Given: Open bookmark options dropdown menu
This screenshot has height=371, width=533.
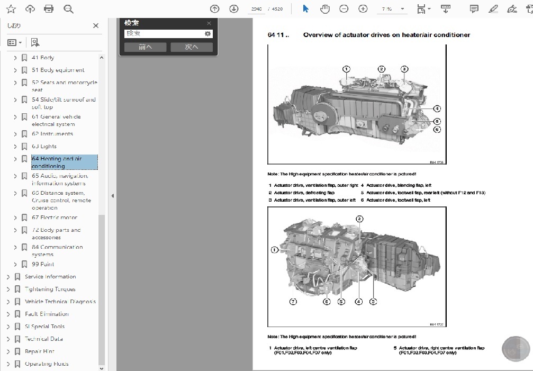Looking at the screenshot, I should click(x=15, y=42).
